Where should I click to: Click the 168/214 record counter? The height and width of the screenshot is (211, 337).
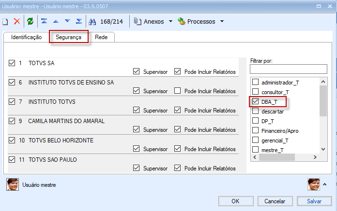tap(111, 21)
